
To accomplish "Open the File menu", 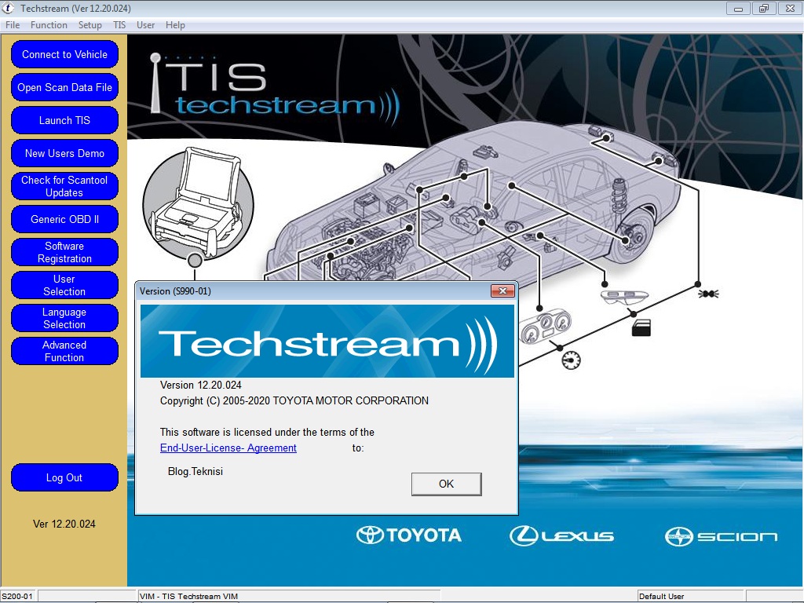I will (x=13, y=25).
